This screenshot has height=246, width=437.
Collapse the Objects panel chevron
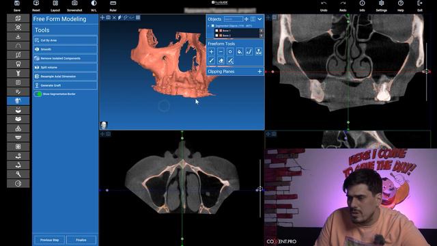pos(259,19)
